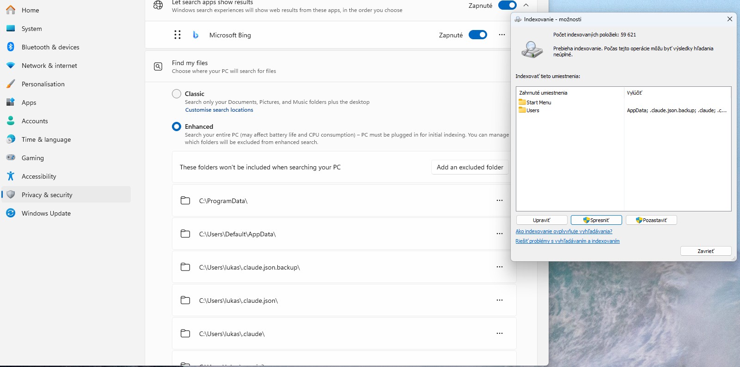The image size is (740, 367).
Task: Select the Classic search radio button
Action: (x=177, y=94)
